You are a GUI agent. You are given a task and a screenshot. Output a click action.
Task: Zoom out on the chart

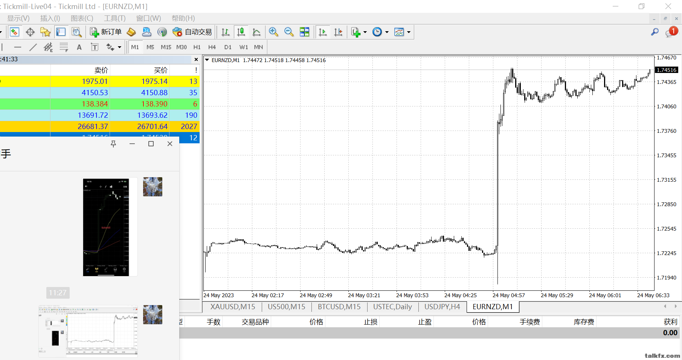pos(289,32)
